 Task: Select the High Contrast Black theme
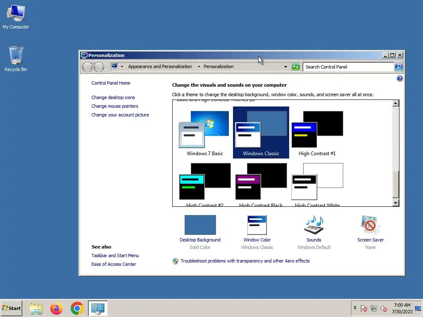click(x=261, y=184)
